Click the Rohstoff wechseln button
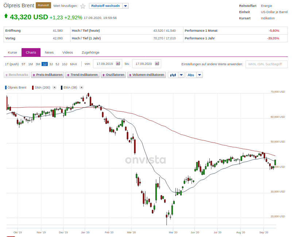 pyautogui.click(x=105, y=6)
